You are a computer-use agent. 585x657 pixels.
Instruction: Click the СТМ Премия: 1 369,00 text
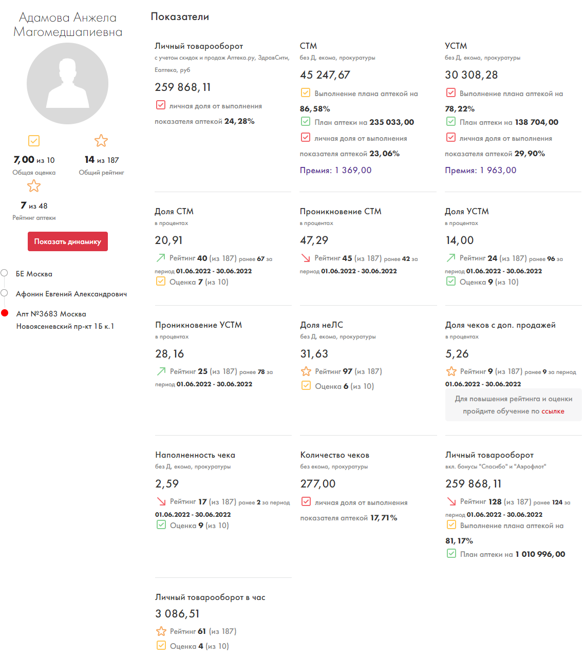pyautogui.click(x=335, y=170)
